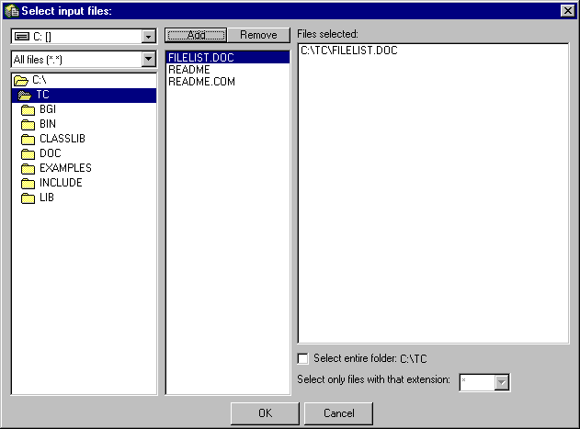Click the BGI folder name
Image resolution: width=580 pixels, height=429 pixels.
tap(48, 109)
